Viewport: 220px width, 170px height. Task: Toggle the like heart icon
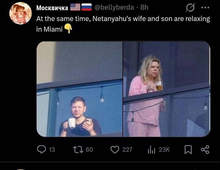point(115,149)
